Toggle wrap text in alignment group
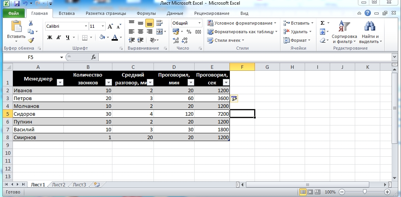 pyautogui.click(x=159, y=23)
